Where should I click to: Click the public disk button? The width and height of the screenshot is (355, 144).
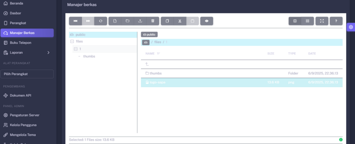click(x=149, y=35)
